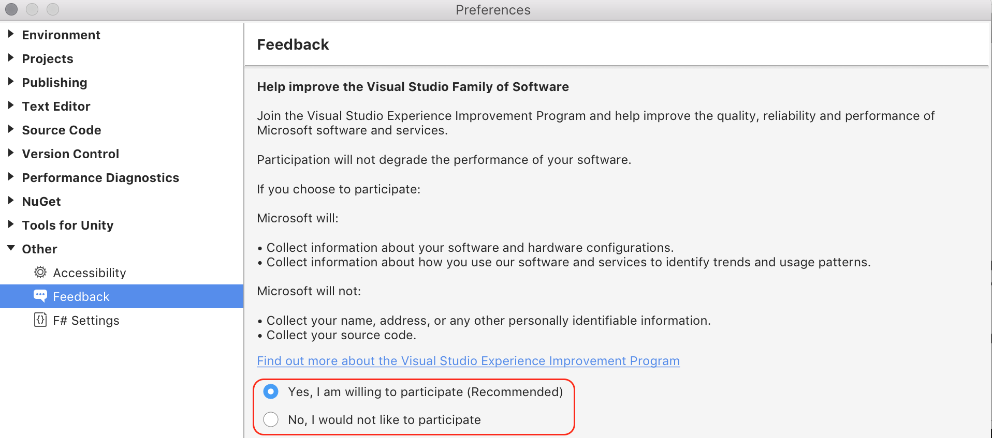The width and height of the screenshot is (992, 438).
Task: Expand the Source Code section
Action: click(x=10, y=129)
